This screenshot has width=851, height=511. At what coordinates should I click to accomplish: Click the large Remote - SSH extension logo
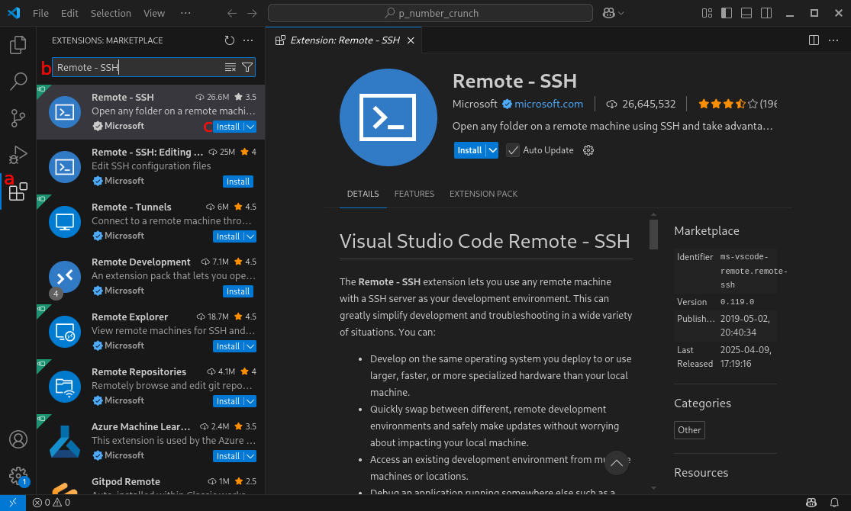coord(388,117)
